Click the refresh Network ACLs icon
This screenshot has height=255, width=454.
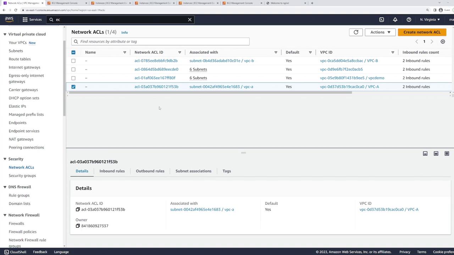click(x=356, y=32)
